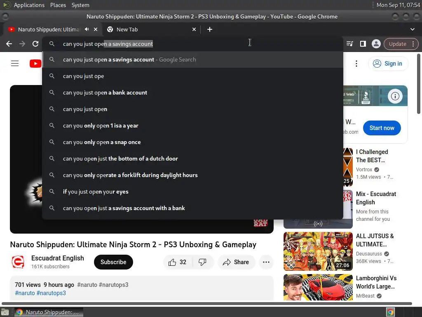Click the #narutops3 blue hashtag link
Screen dimensions: 422x317
pos(51,293)
